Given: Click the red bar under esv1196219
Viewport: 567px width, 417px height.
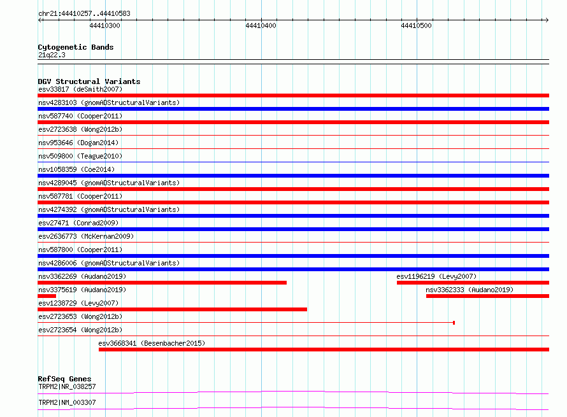Looking at the screenshot, I should click(473, 283).
